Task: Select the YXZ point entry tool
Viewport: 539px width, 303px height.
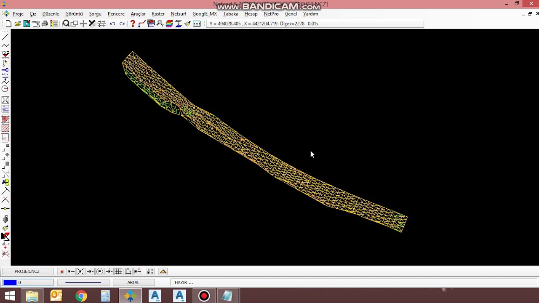Action: pyautogui.click(x=5, y=54)
